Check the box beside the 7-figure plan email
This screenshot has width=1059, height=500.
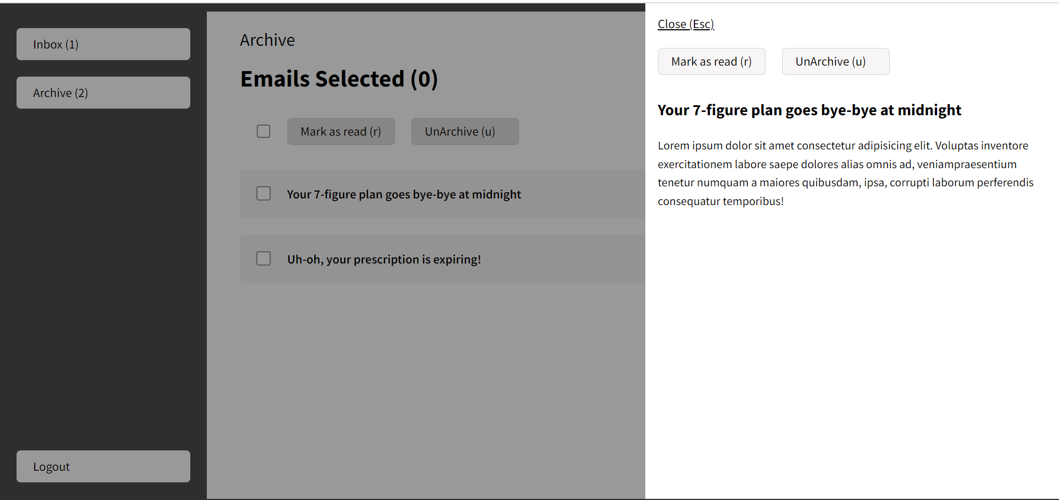(263, 193)
